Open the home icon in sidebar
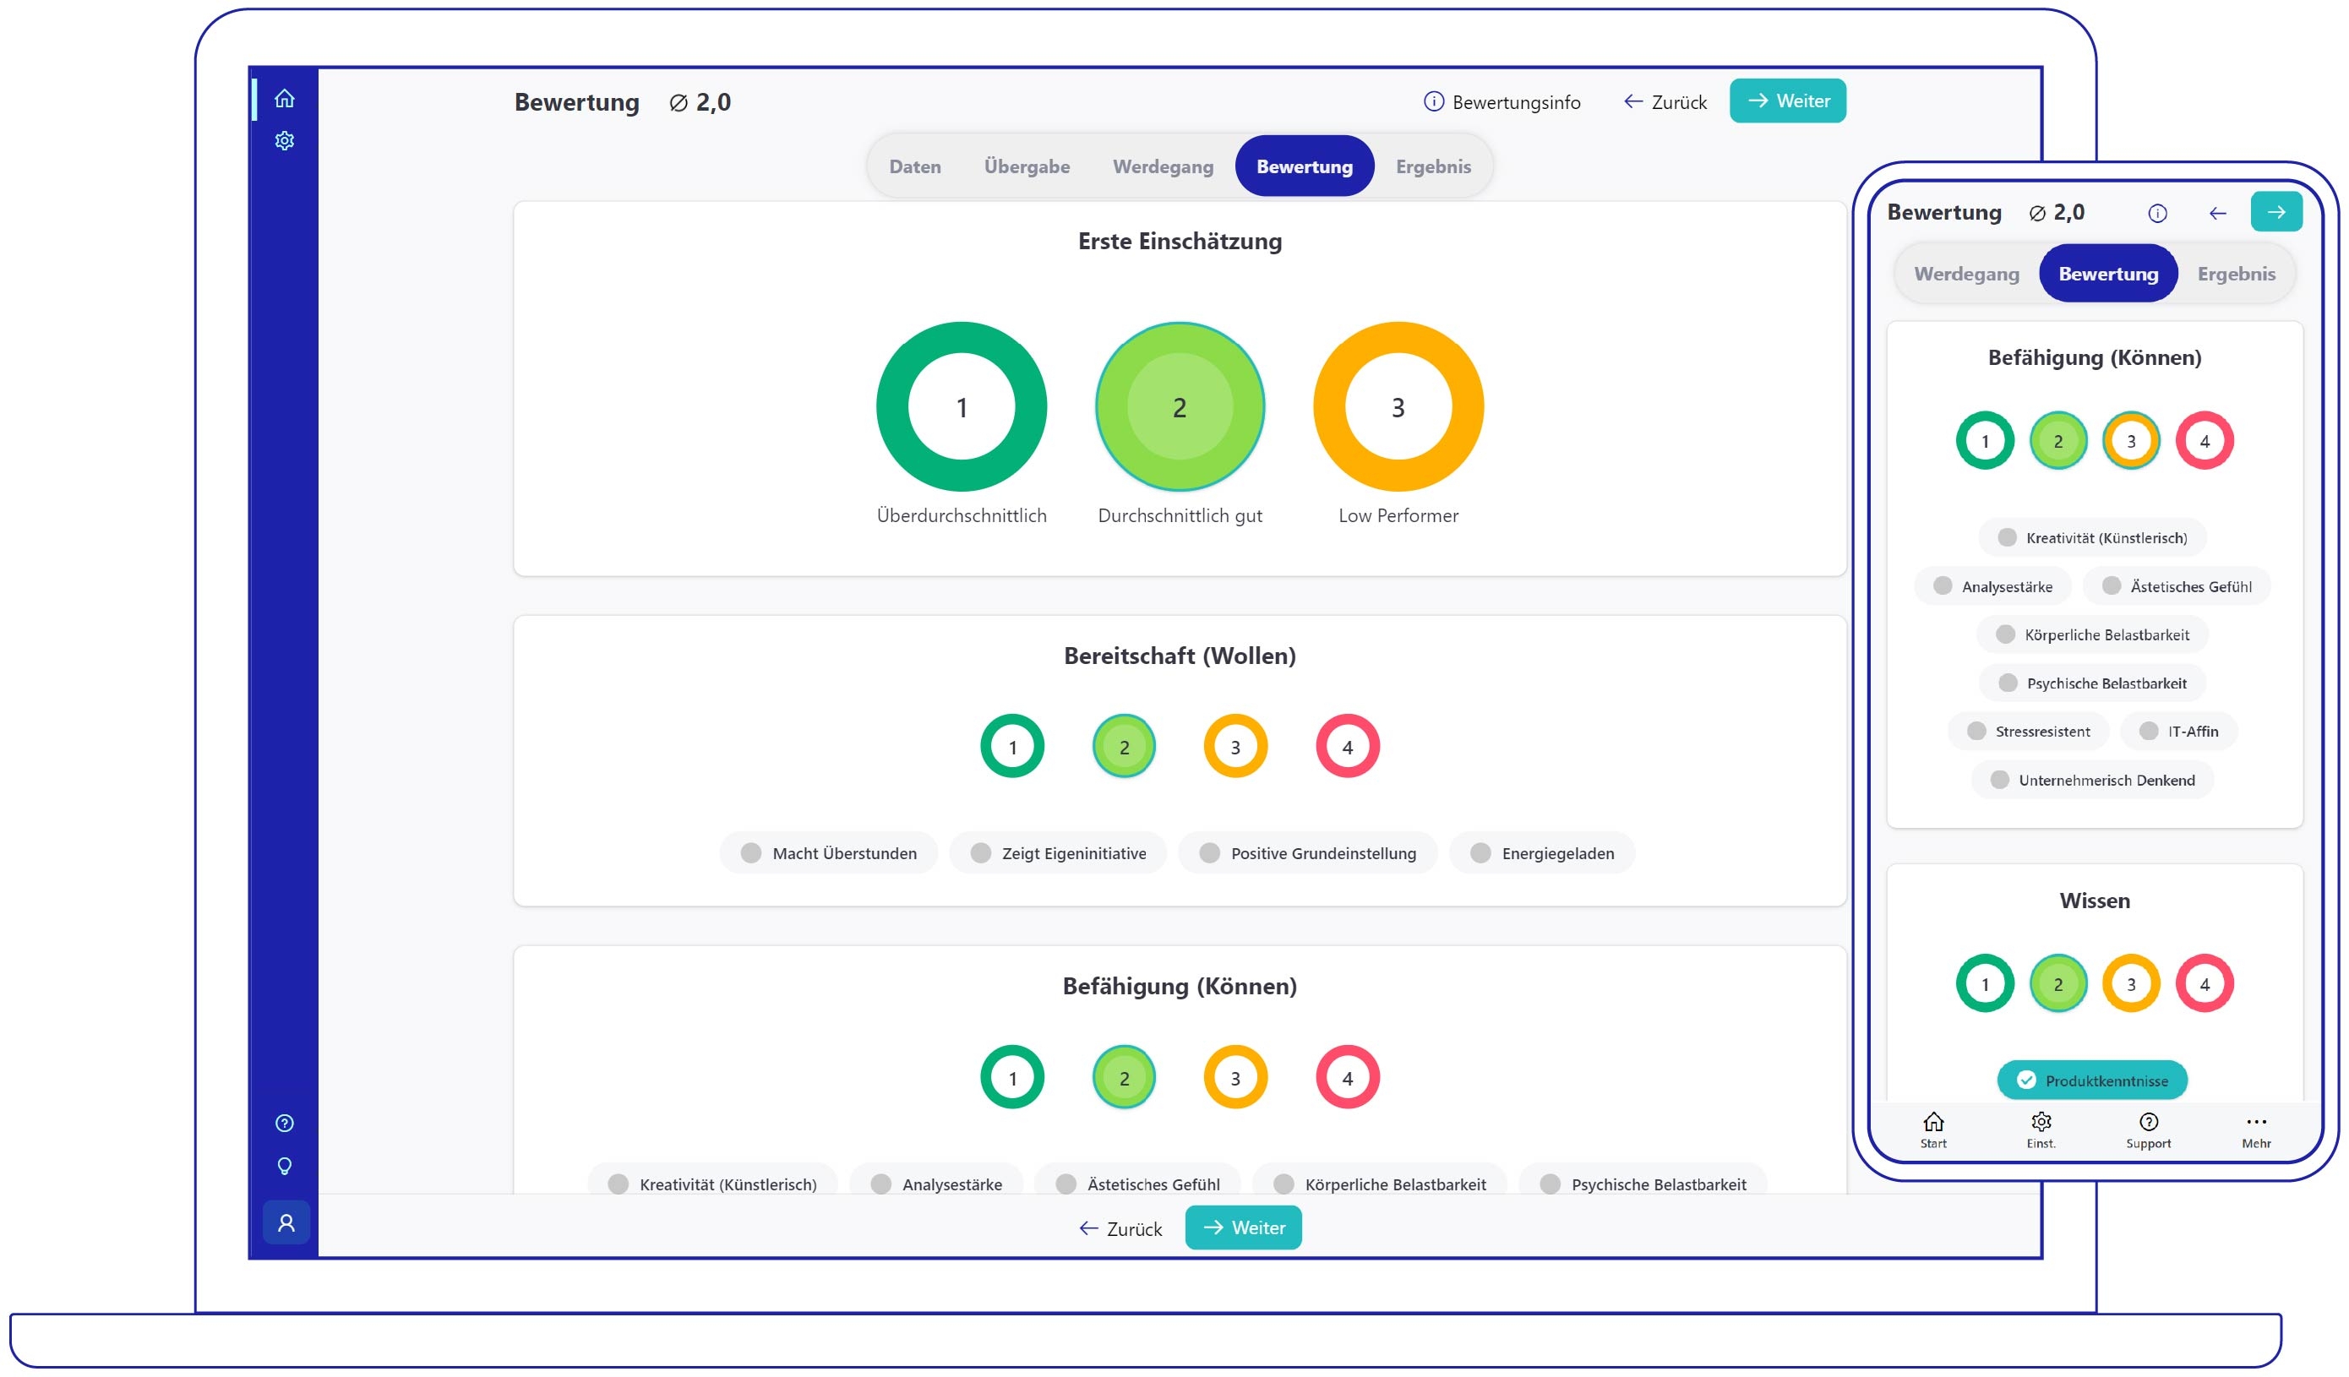 click(284, 99)
